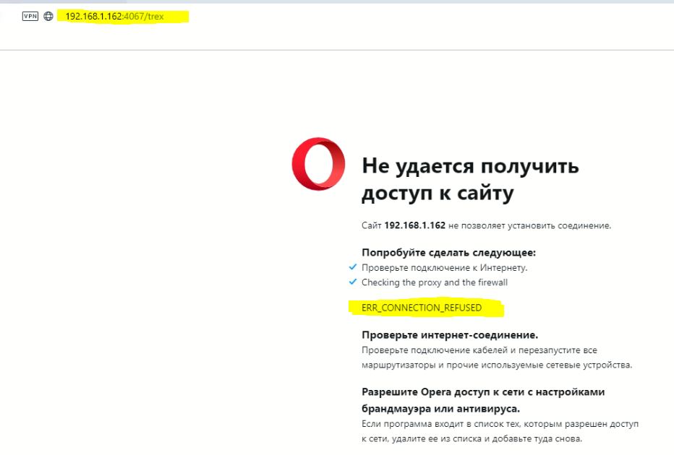Click the line Checking the proxy and the firewall
The width and height of the screenshot is (674, 455).
pyautogui.click(x=435, y=282)
